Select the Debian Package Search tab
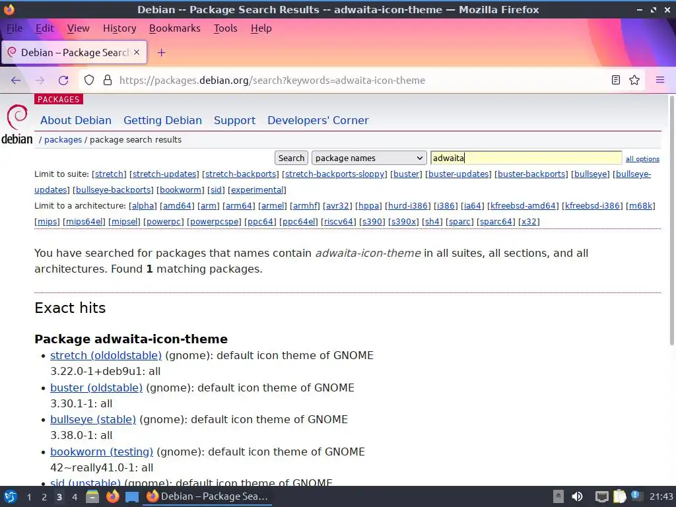 pos(74,53)
